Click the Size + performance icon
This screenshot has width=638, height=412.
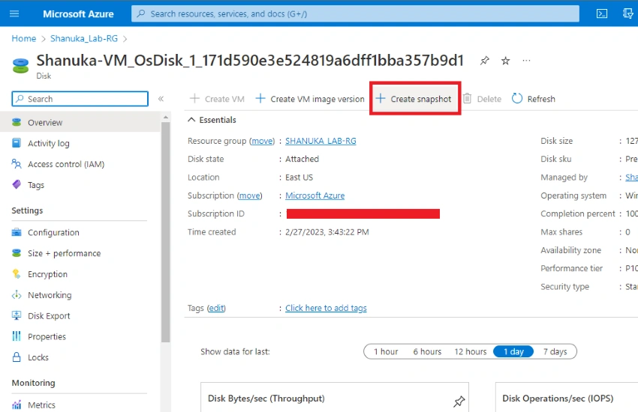(x=17, y=253)
